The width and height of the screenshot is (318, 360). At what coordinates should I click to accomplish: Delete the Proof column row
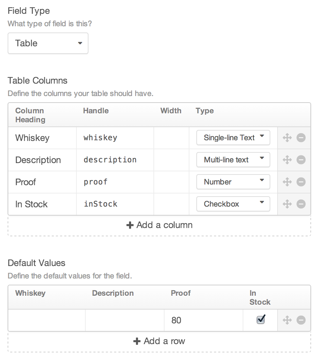point(301,182)
